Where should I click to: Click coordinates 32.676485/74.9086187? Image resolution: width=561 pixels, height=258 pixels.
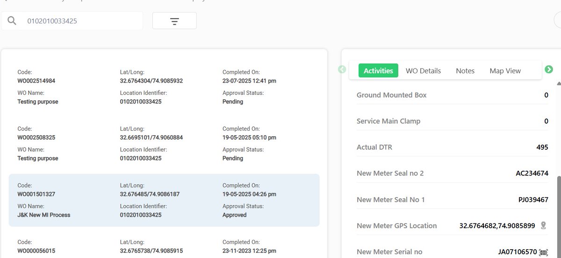(150, 194)
